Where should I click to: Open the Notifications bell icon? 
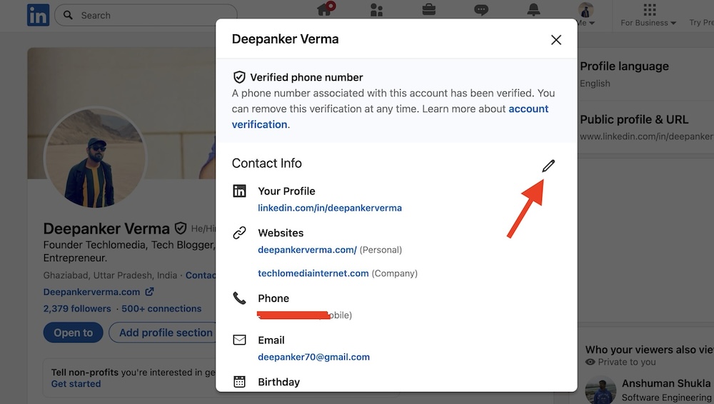point(533,9)
